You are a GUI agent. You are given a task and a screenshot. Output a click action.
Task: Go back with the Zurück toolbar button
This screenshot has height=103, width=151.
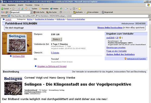pyautogui.click(x=5, y=9)
